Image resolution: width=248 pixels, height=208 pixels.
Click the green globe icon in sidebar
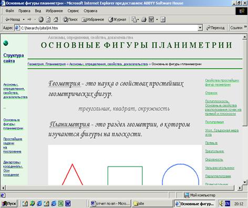[6, 43]
